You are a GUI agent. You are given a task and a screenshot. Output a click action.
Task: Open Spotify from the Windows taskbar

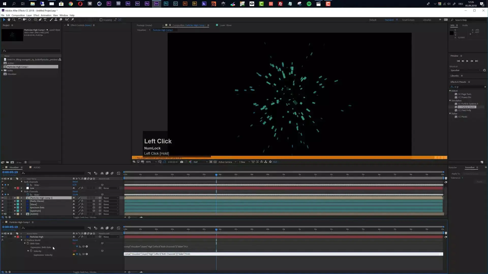(309, 4)
